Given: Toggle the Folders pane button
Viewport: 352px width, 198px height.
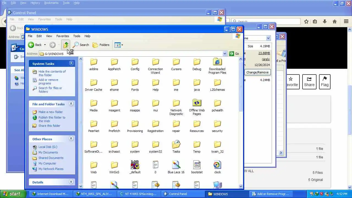Looking at the screenshot, I should click(x=101, y=45).
